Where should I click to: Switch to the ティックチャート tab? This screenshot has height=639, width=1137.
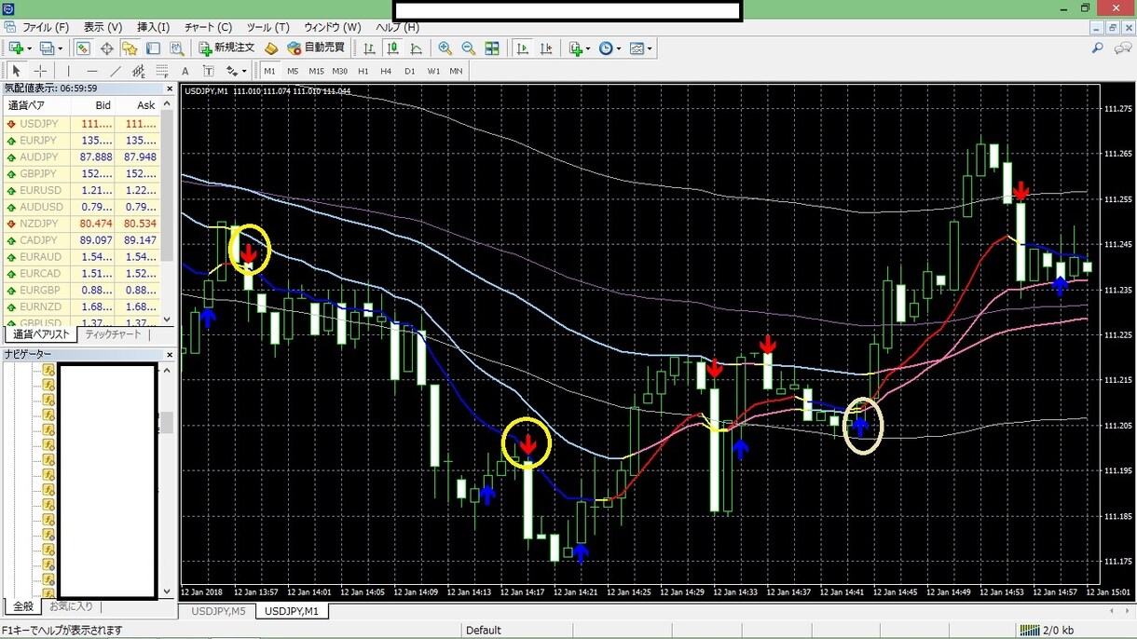113,334
